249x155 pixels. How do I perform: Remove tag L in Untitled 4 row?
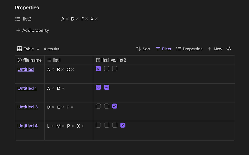(52, 126)
